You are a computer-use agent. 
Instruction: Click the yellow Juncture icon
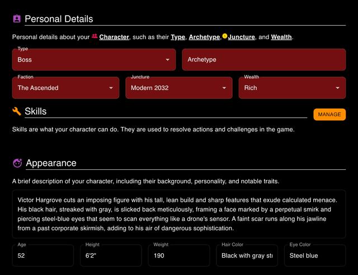[225, 36]
